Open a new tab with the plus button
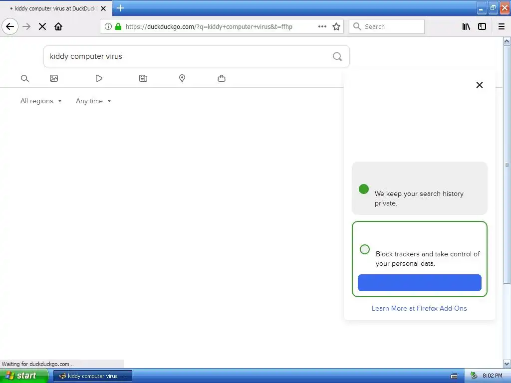Viewport: 511px width, 383px height. (120, 8)
